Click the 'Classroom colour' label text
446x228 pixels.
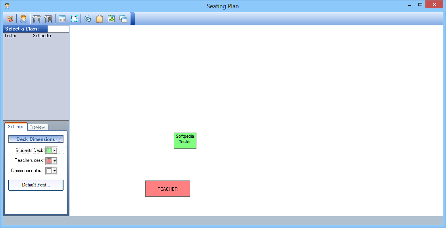[x=27, y=171]
